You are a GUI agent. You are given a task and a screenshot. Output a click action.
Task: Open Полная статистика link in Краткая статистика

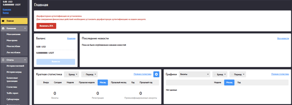point(142,74)
